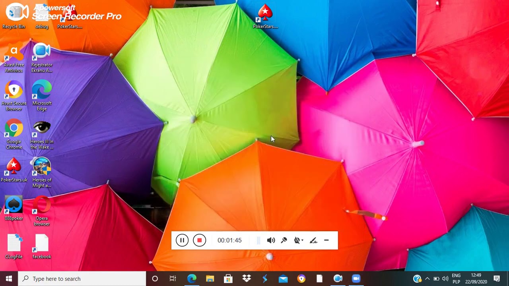The height and width of the screenshot is (286, 509).
Task: Toggle the microphone in recorder toolbar
Action: point(284,240)
